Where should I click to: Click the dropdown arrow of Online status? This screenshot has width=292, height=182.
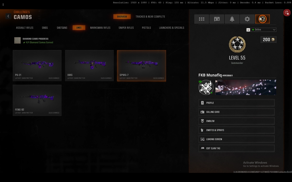(x=274, y=30)
